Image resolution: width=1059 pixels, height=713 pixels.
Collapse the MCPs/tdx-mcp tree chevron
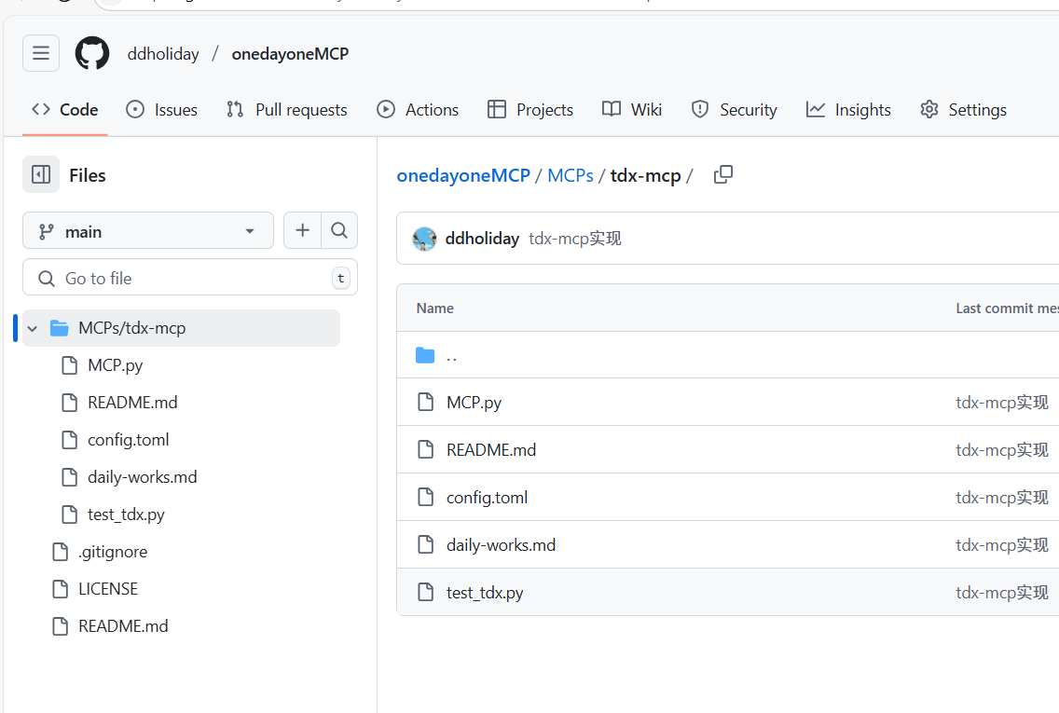pyautogui.click(x=33, y=329)
